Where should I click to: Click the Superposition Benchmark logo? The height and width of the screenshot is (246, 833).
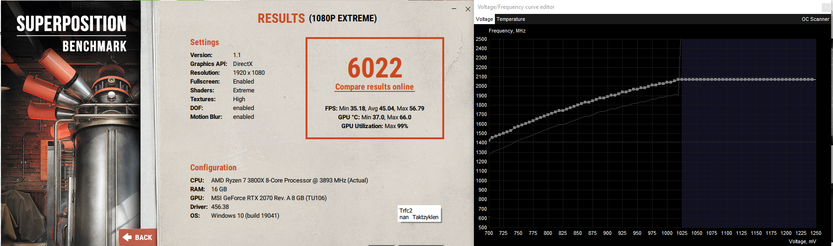click(x=72, y=34)
